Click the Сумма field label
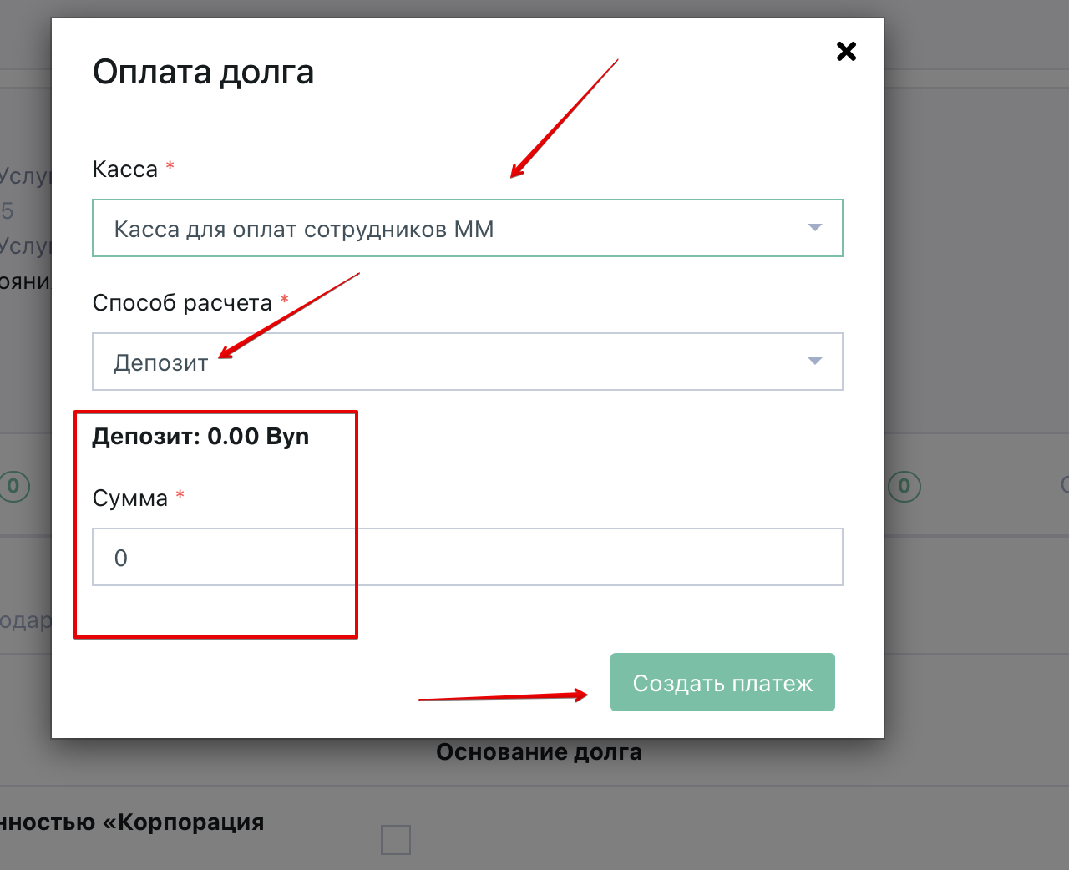 (x=130, y=498)
